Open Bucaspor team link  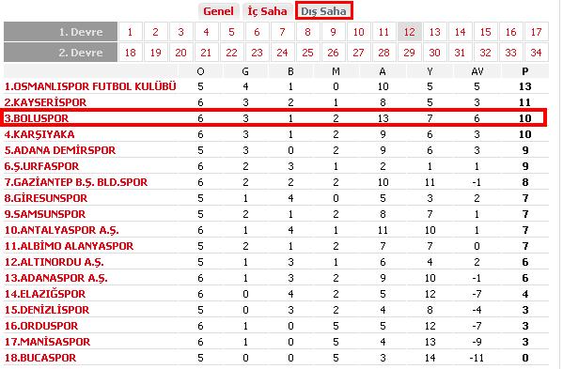pos(40,358)
